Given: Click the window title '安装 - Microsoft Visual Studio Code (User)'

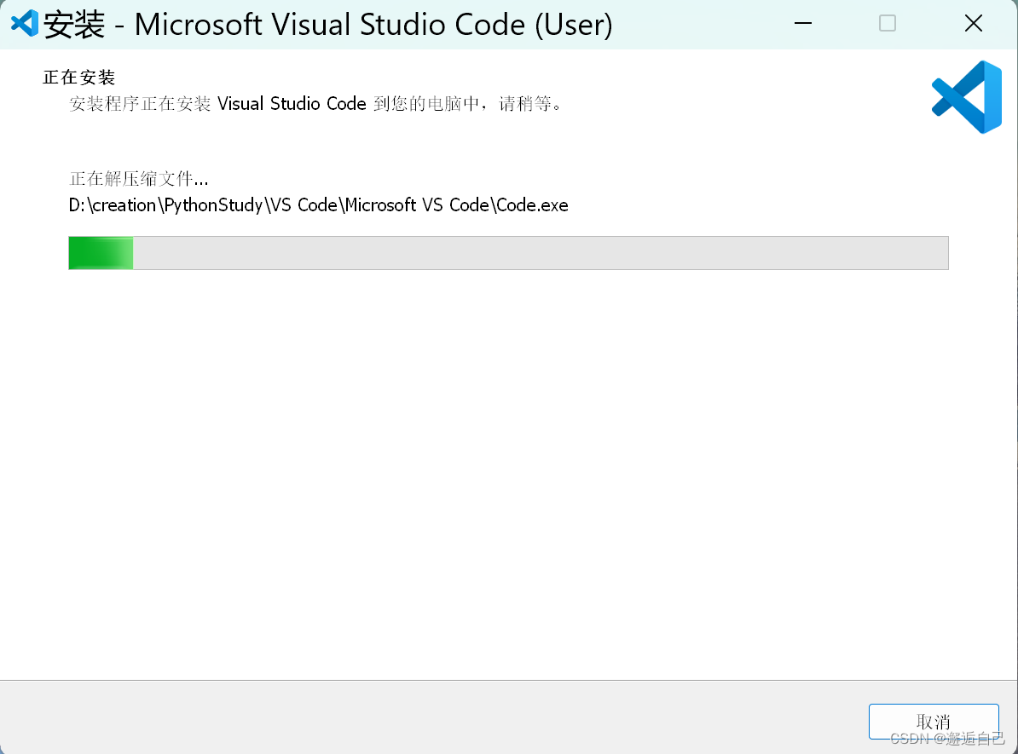Looking at the screenshot, I should [328, 25].
